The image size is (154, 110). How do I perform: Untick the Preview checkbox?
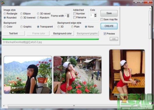click(x=105, y=34)
